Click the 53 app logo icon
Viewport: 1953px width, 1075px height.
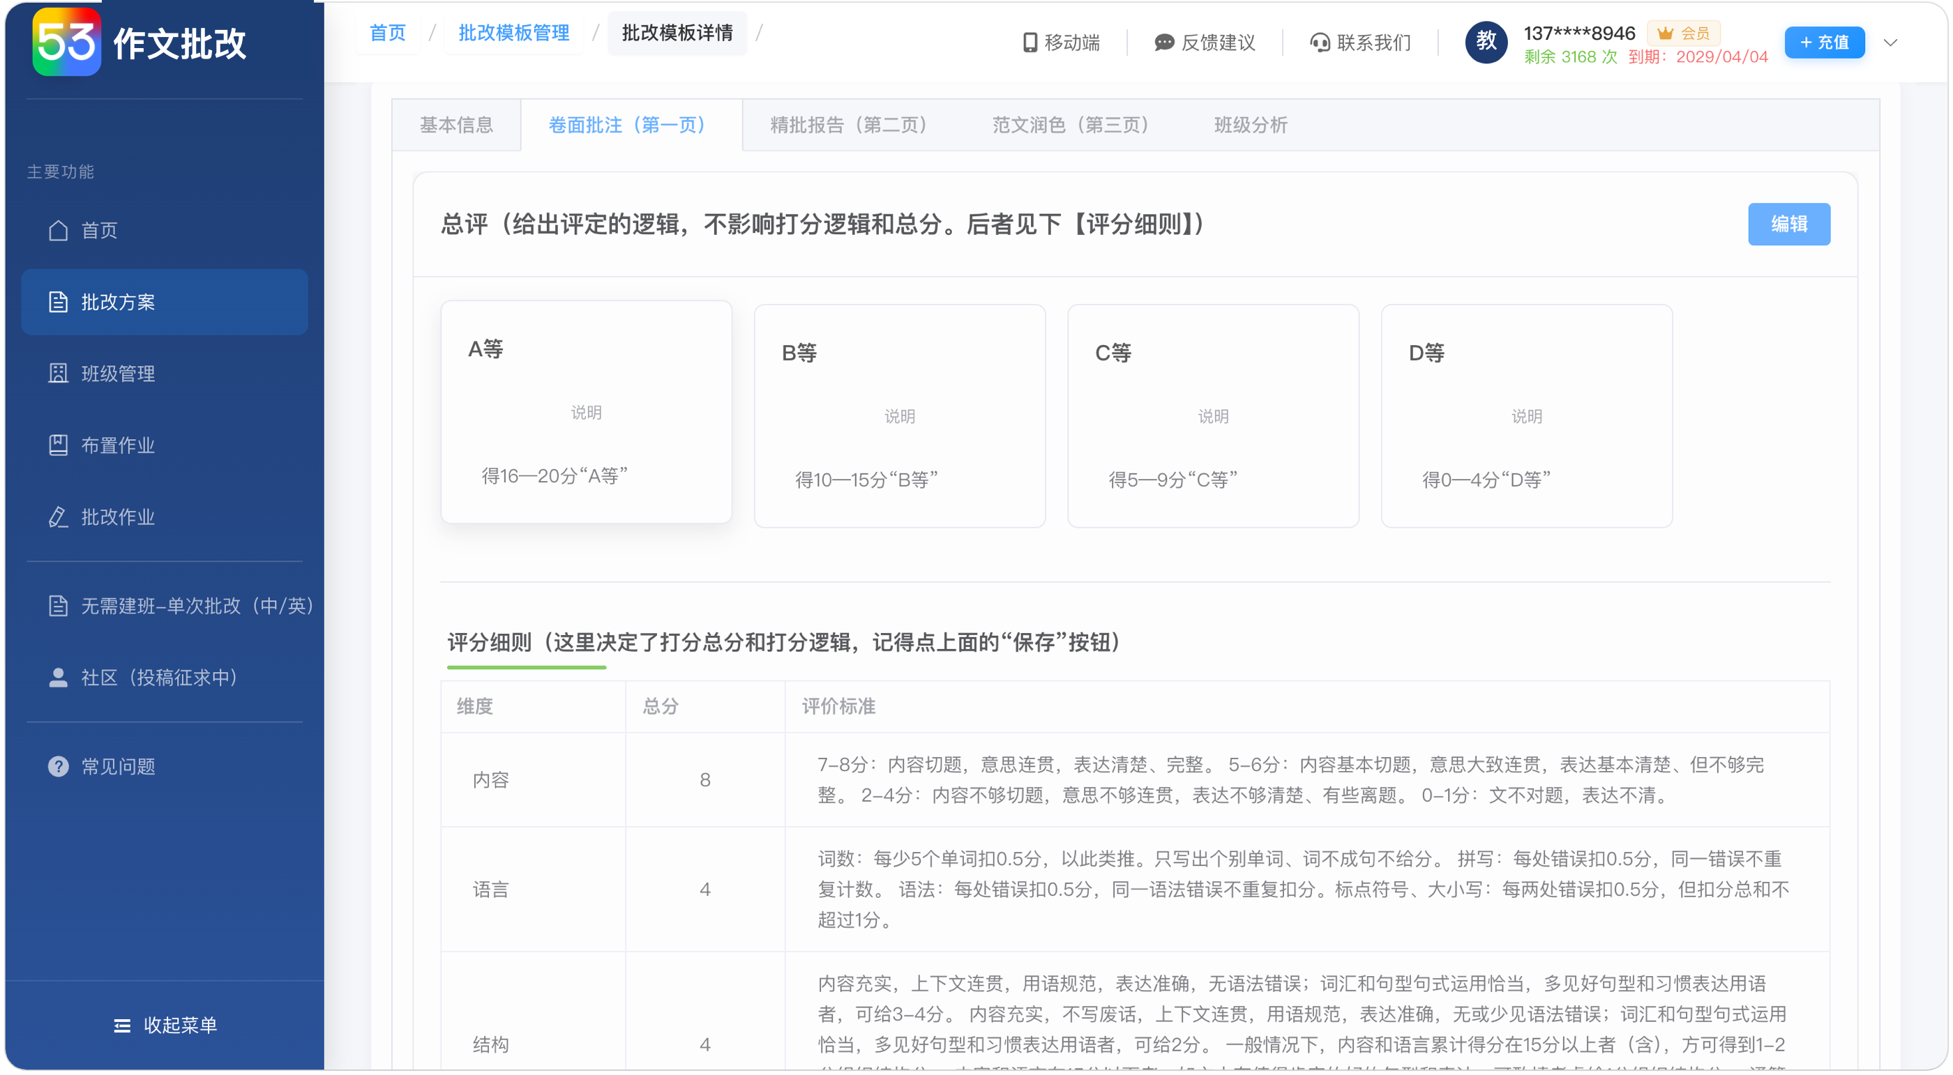66,42
